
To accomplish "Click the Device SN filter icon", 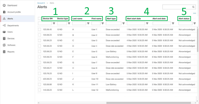I will (x=54, y=23).
